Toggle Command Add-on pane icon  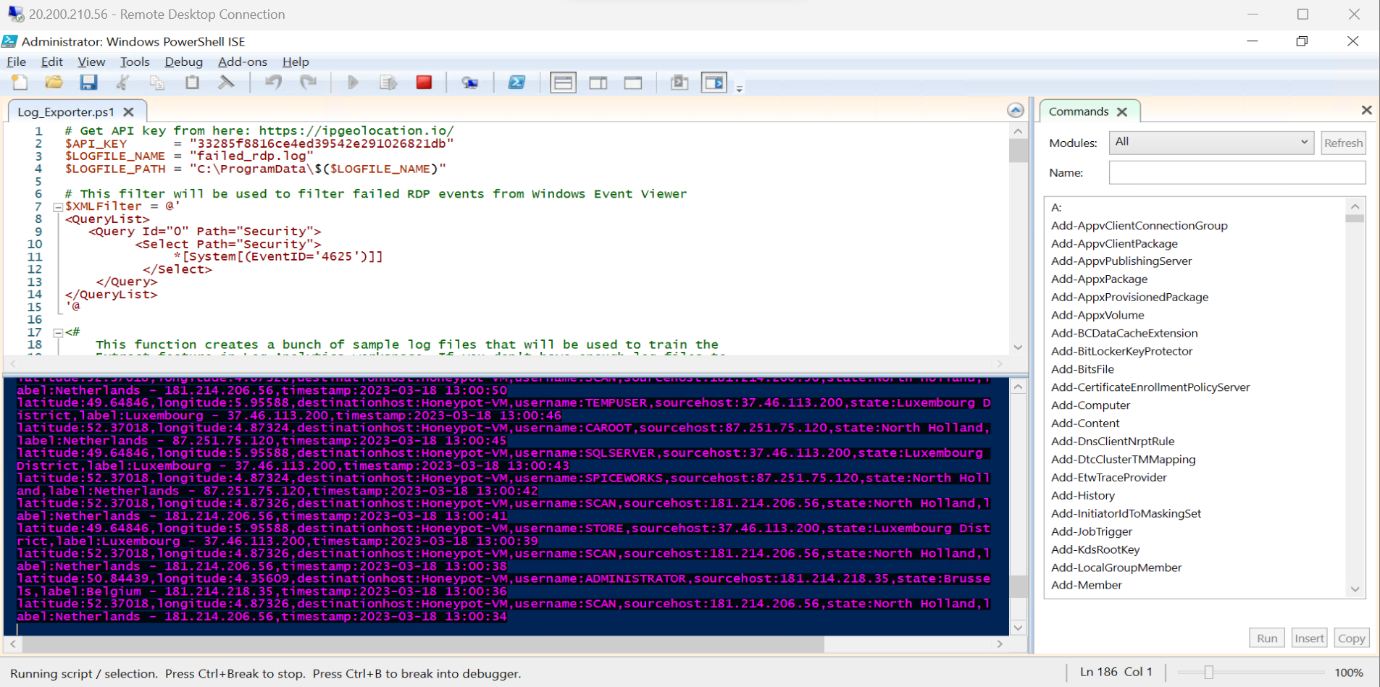coord(714,83)
